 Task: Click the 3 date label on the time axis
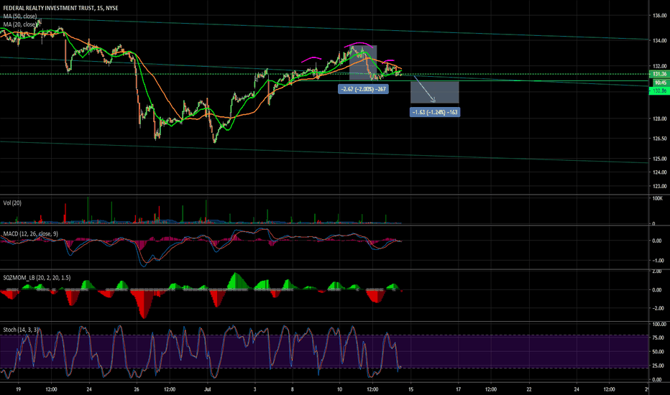tap(254, 389)
